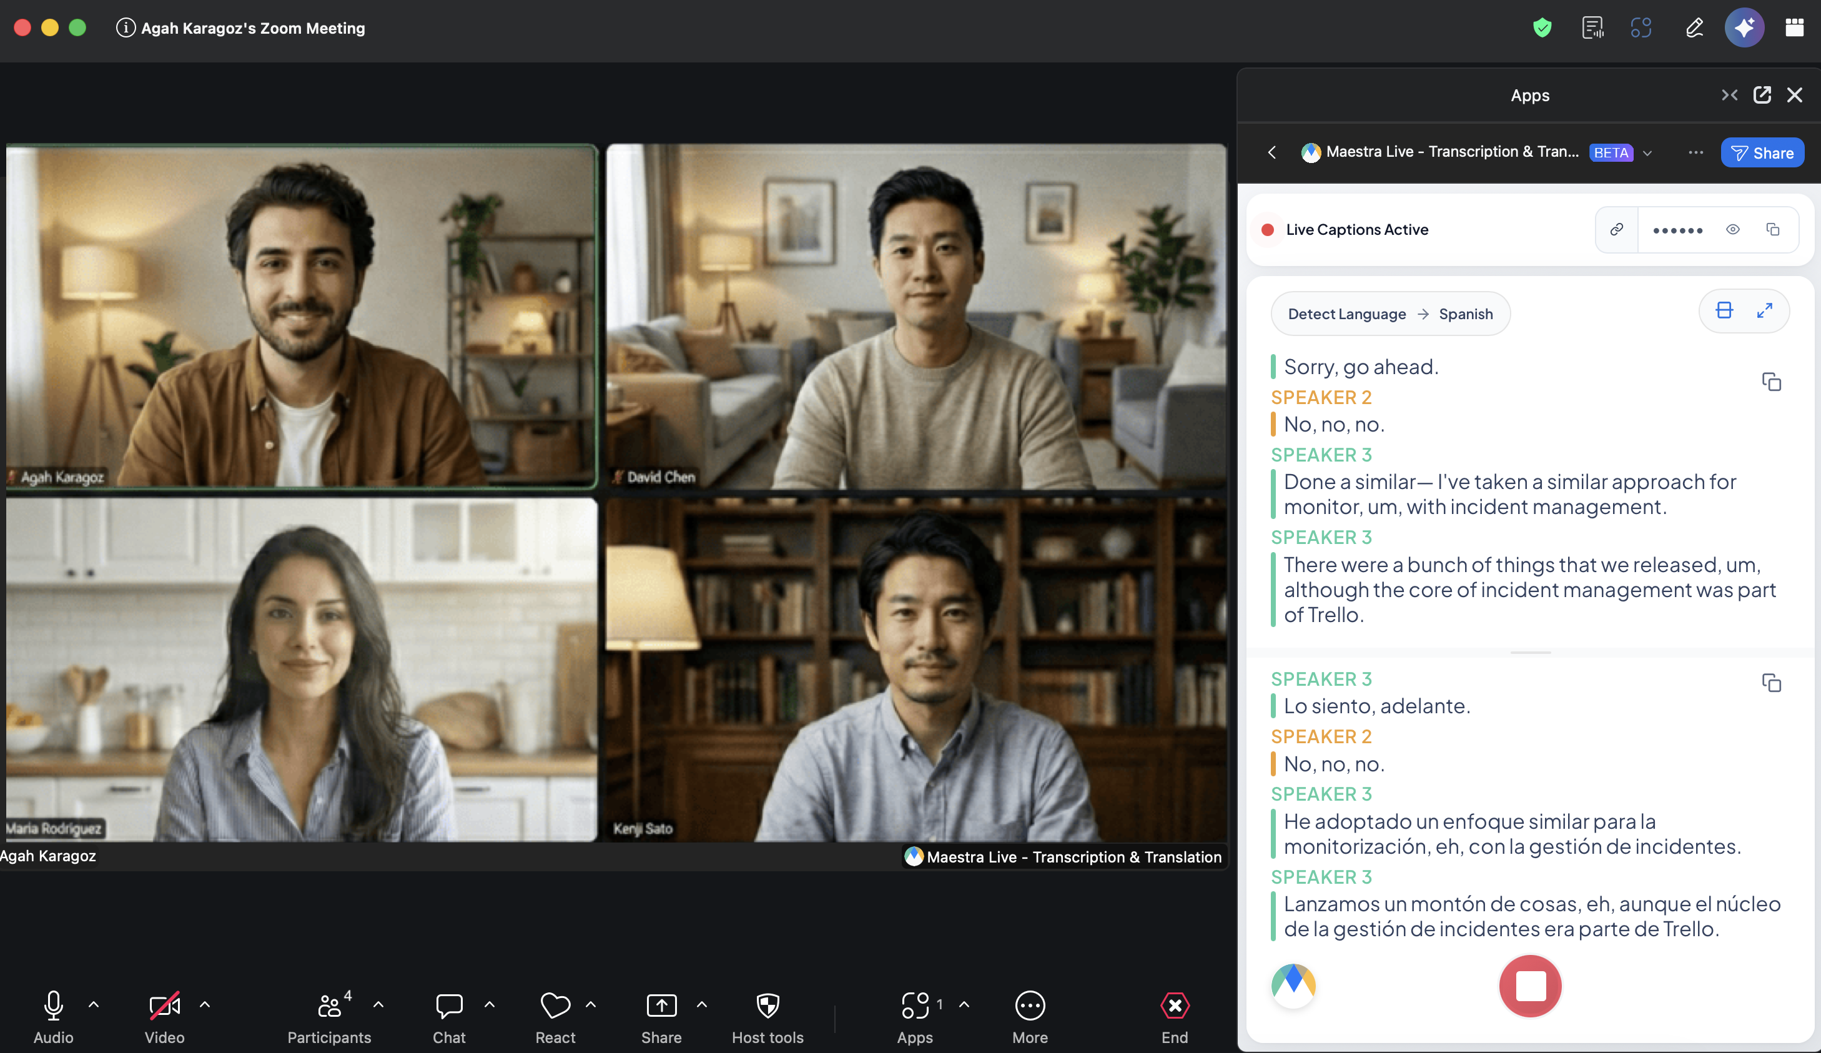1821x1053 pixels.
Task: Copy the captions passcode
Action: (x=1772, y=229)
